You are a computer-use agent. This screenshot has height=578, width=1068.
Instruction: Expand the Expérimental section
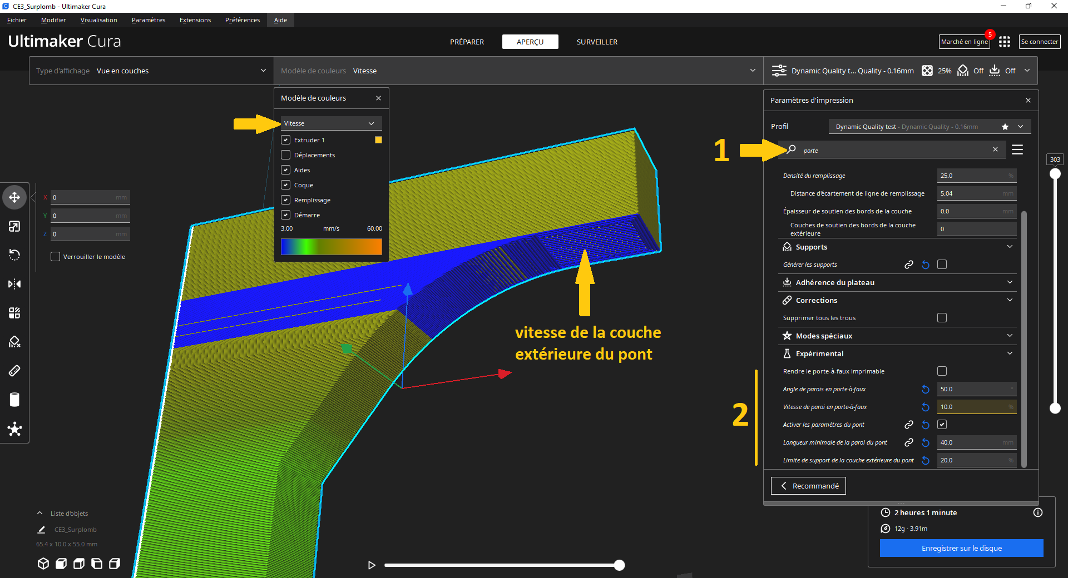[897, 353]
